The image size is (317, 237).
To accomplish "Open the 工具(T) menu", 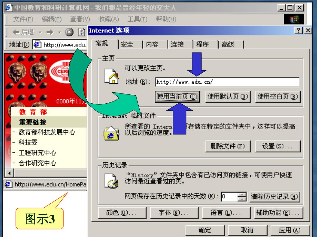I will click(137, 19).
